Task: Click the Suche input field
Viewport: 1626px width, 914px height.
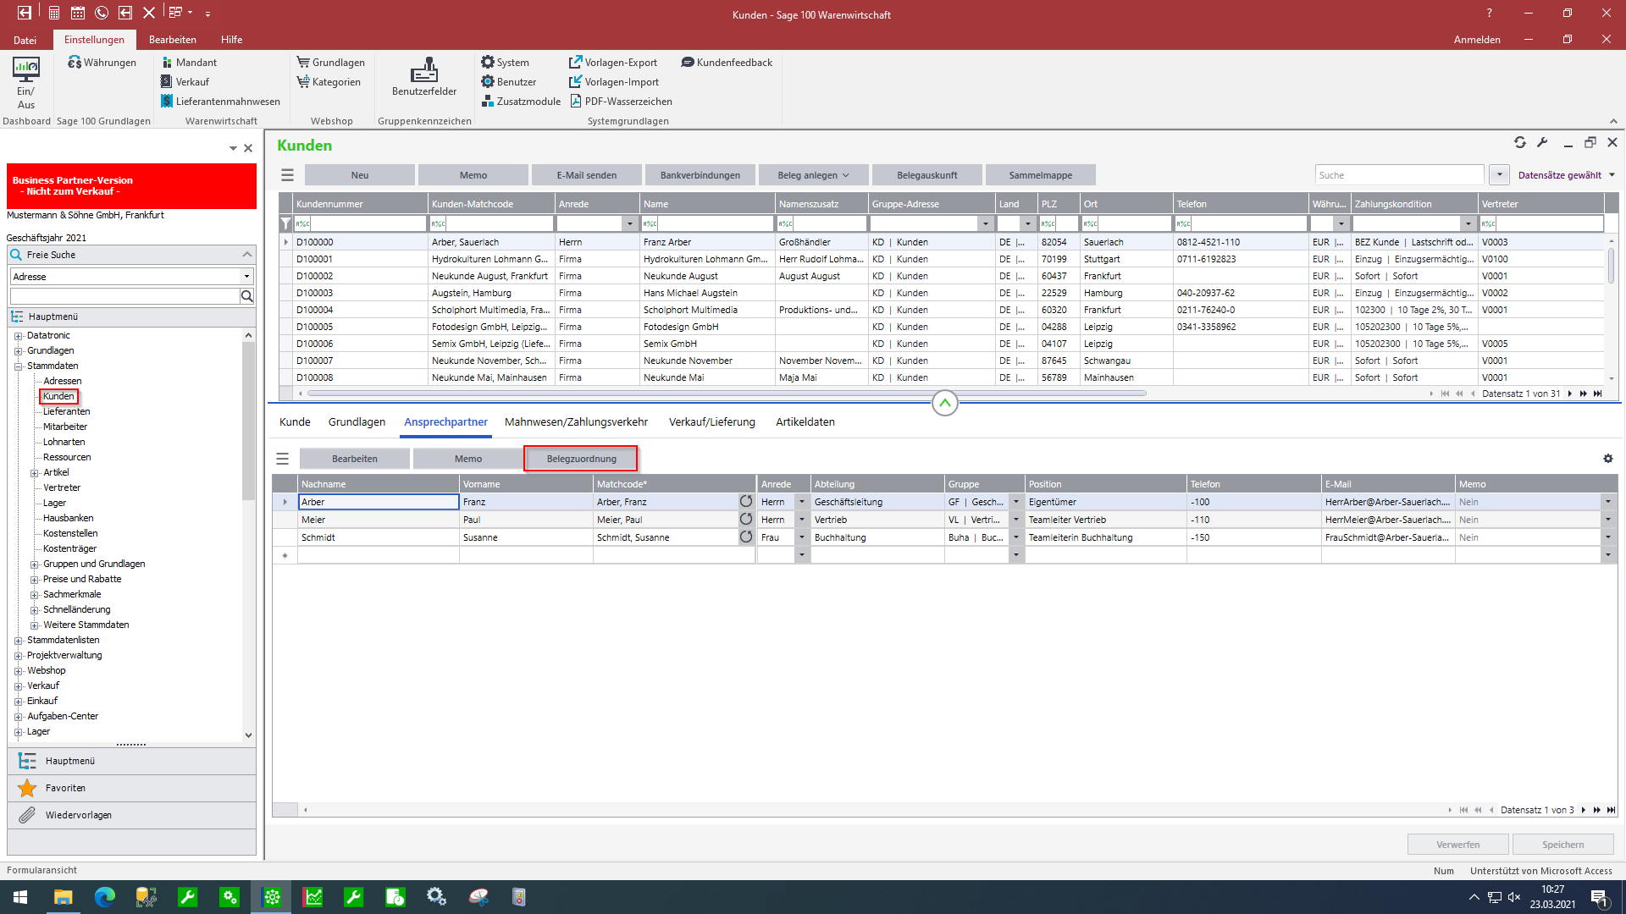Action: (1399, 175)
